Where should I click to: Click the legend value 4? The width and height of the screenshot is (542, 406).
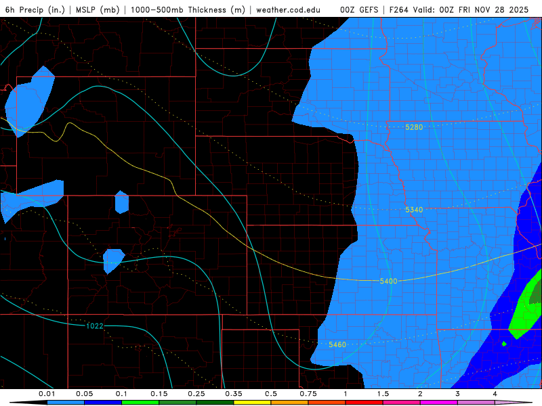point(495,394)
